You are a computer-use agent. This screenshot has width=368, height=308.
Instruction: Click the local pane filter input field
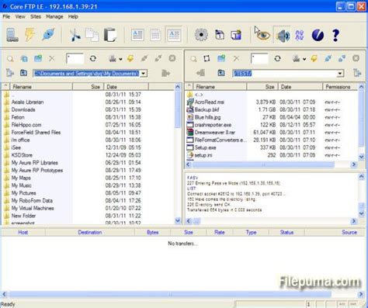coord(75,59)
